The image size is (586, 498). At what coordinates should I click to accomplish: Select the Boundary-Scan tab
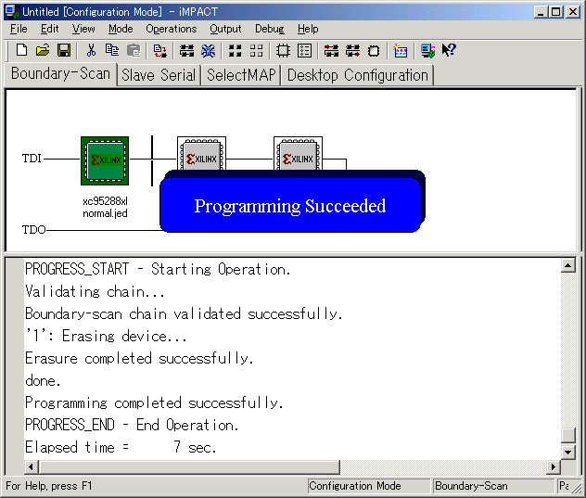point(60,74)
